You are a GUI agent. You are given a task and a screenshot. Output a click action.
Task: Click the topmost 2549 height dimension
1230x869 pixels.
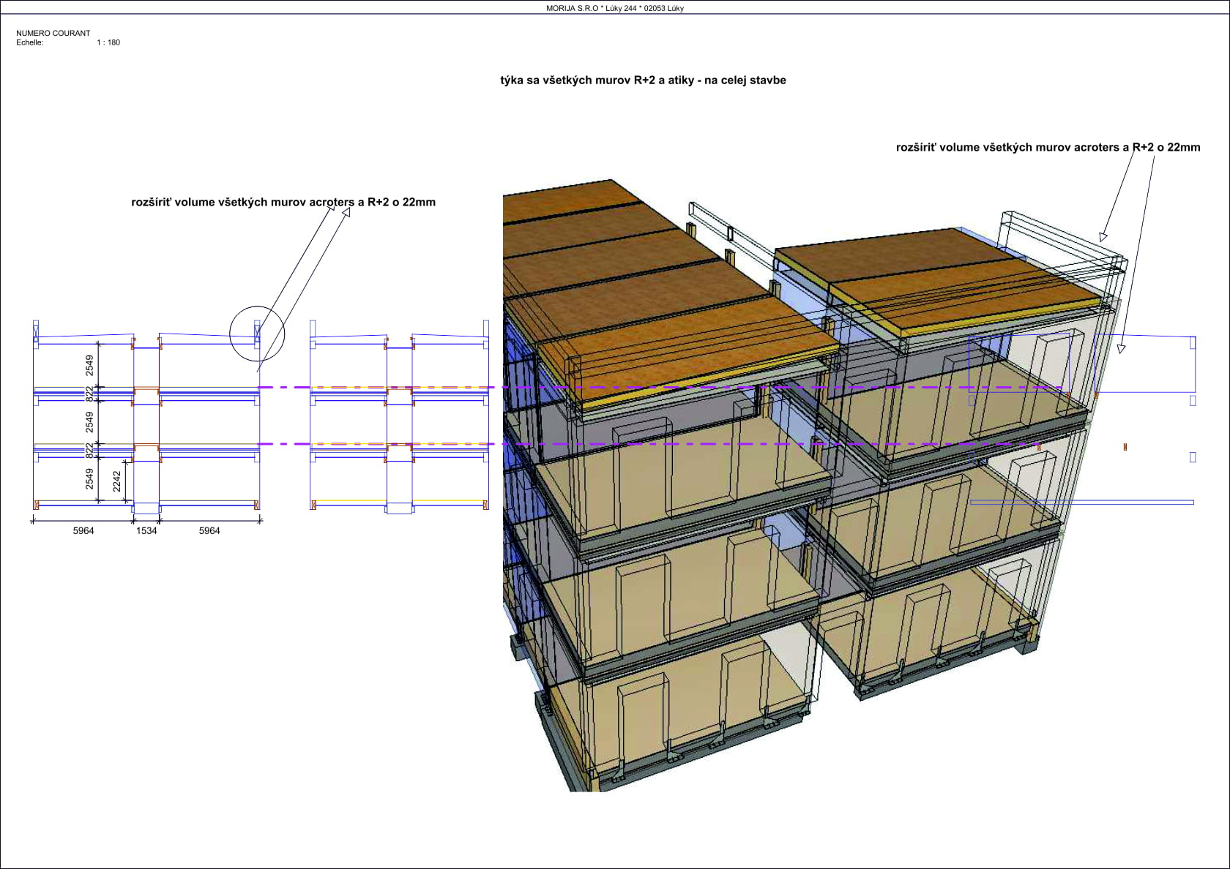pyautogui.click(x=89, y=365)
